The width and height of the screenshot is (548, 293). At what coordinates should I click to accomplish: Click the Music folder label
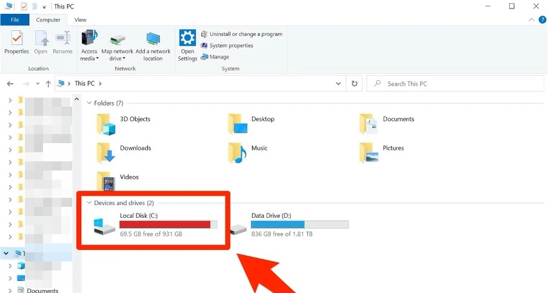259,148
